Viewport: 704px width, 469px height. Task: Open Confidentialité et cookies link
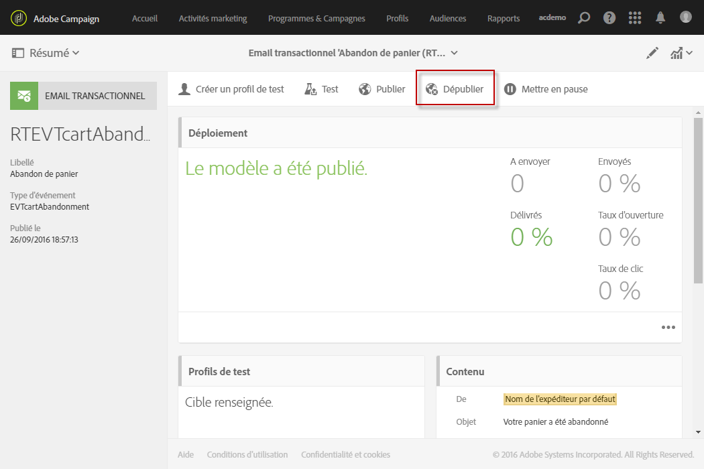click(x=346, y=455)
